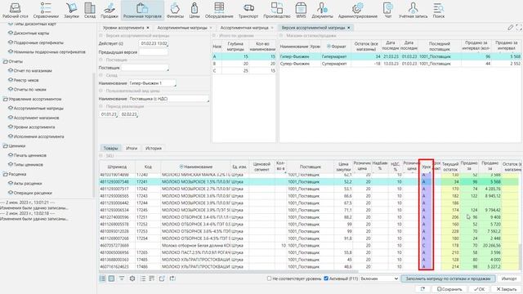This screenshot has height=294, width=523.
Task: Click the Предыдущая версия input field
Action: point(153,52)
